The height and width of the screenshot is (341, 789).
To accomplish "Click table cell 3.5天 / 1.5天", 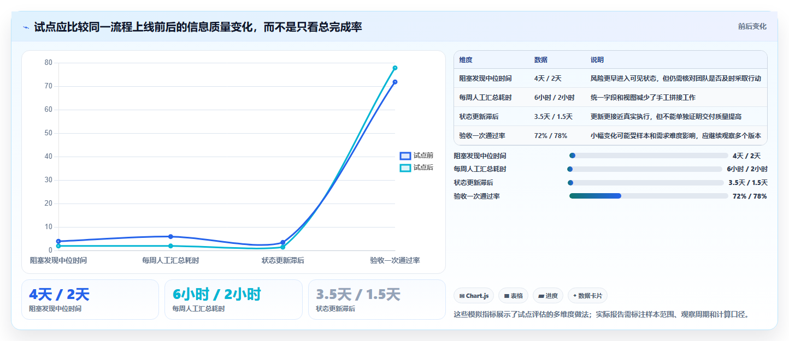I will (554, 117).
